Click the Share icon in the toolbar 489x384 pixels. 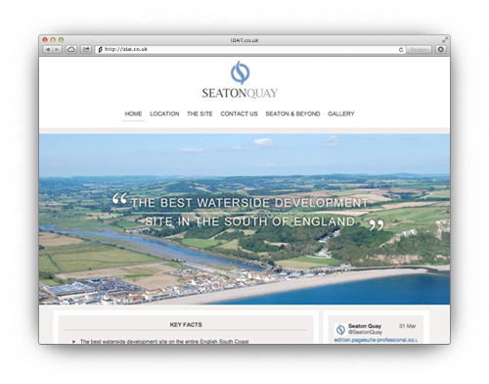coord(86,50)
